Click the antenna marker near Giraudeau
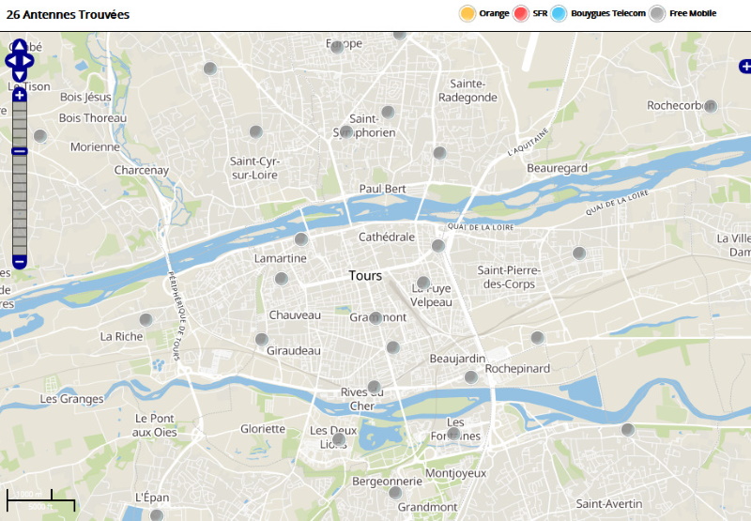The height and width of the screenshot is (521, 751). (262, 339)
